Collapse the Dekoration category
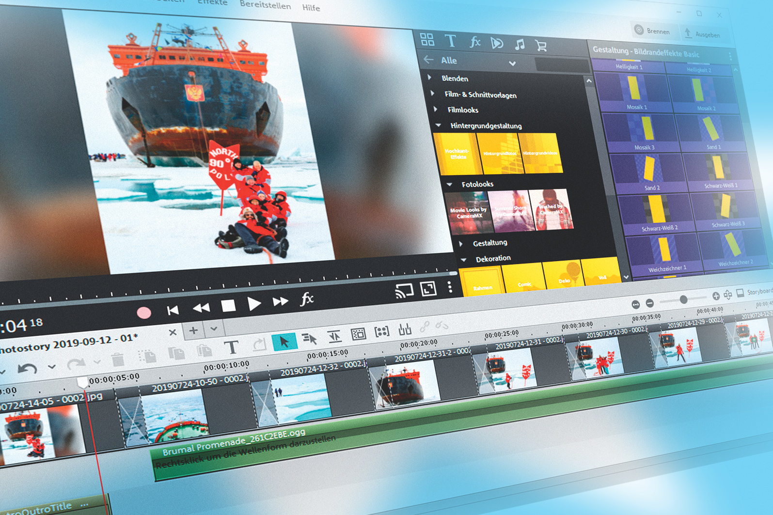Screen dimensions: 773x515 coord(464,260)
